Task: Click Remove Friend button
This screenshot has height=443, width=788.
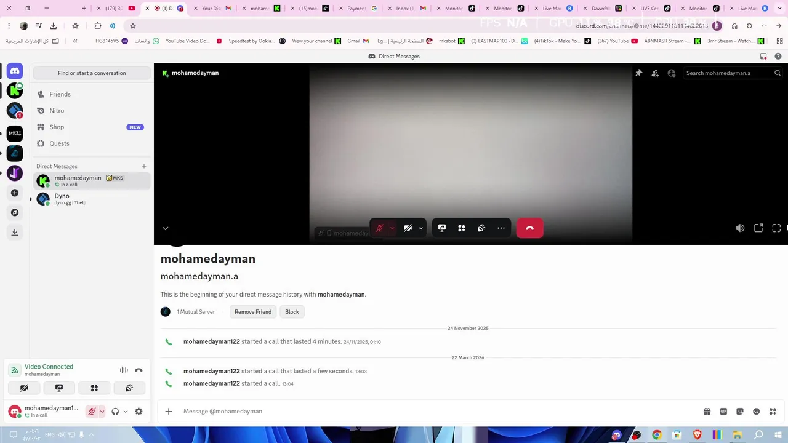Action: (x=253, y=312)
